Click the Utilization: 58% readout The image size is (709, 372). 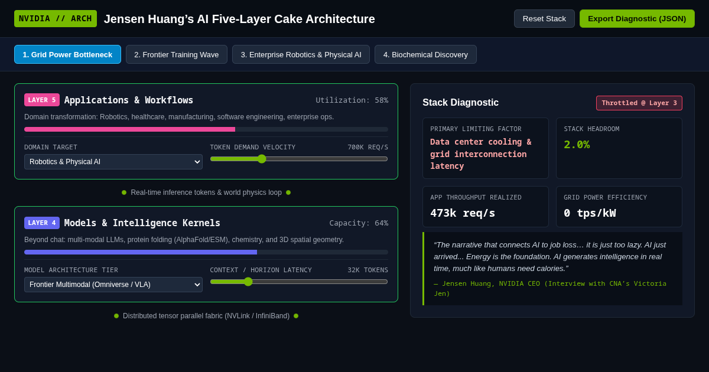(x=352, y=100)
